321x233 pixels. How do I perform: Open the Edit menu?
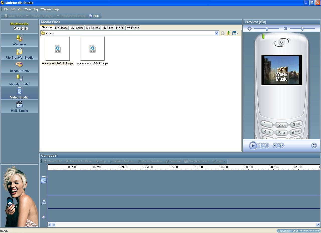click(x=13, y=9)
